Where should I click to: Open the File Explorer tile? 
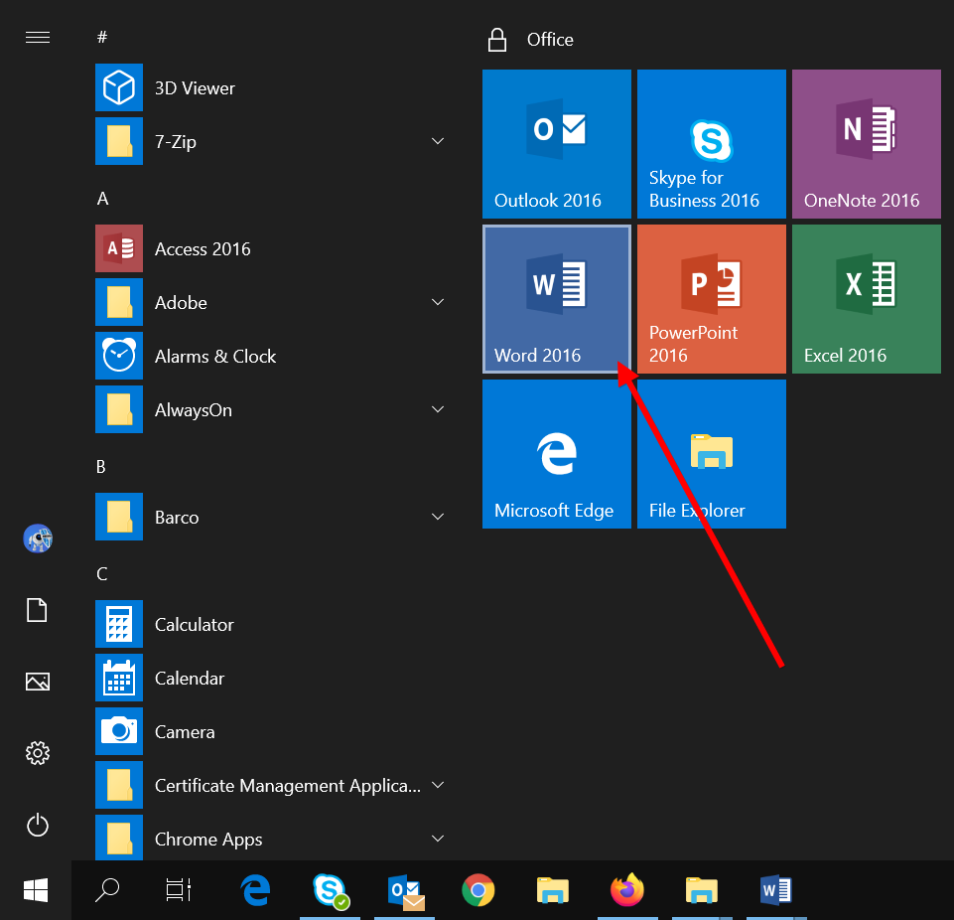[711, 453]
